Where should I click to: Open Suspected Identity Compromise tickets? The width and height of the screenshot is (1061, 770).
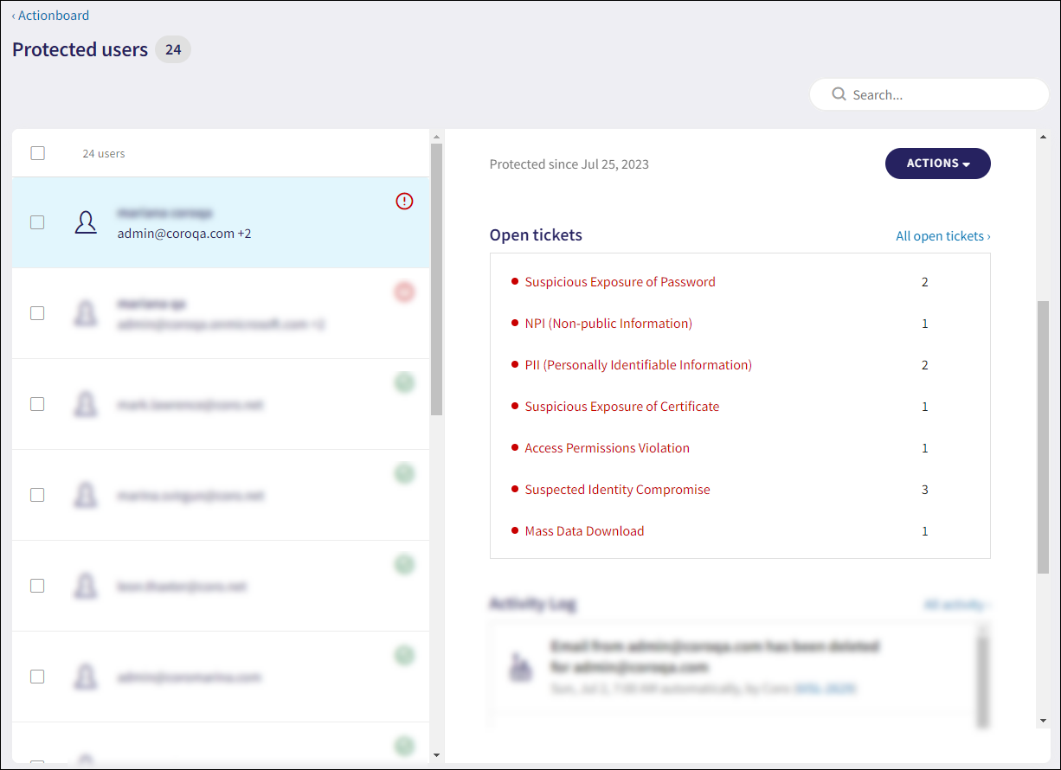[617, 490]
